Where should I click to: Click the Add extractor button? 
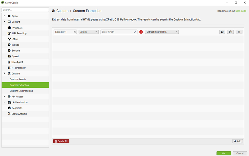237,141
